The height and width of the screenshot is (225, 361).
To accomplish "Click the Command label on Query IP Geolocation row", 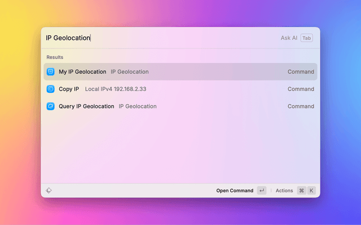I will point(301,106).
